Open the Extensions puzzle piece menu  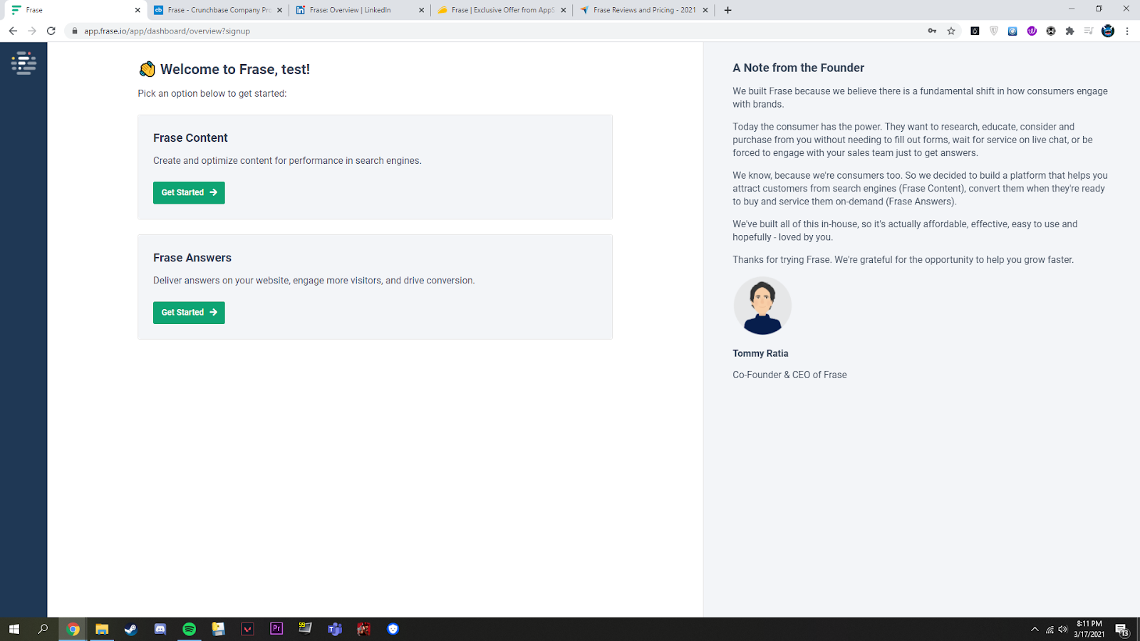[x=1069, y=31]
